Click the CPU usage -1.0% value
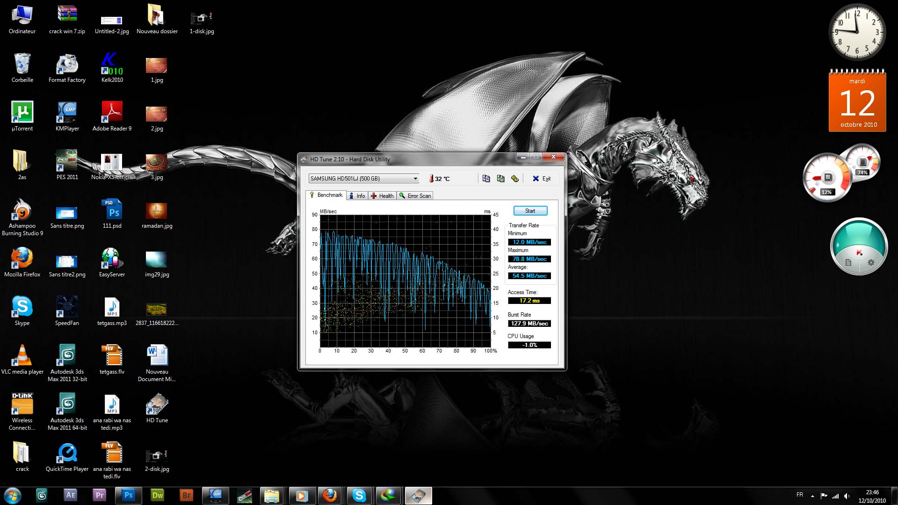The image size is (898, 505). click(x=529, y=345)
